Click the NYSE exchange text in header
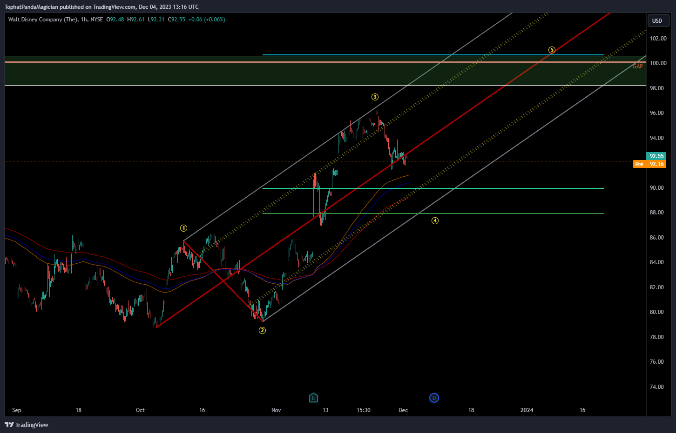676x433 pixels. pos(97,20)
